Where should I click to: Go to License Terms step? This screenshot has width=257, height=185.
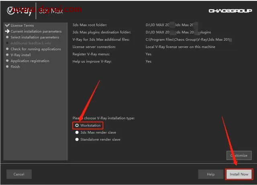(22, 26)
